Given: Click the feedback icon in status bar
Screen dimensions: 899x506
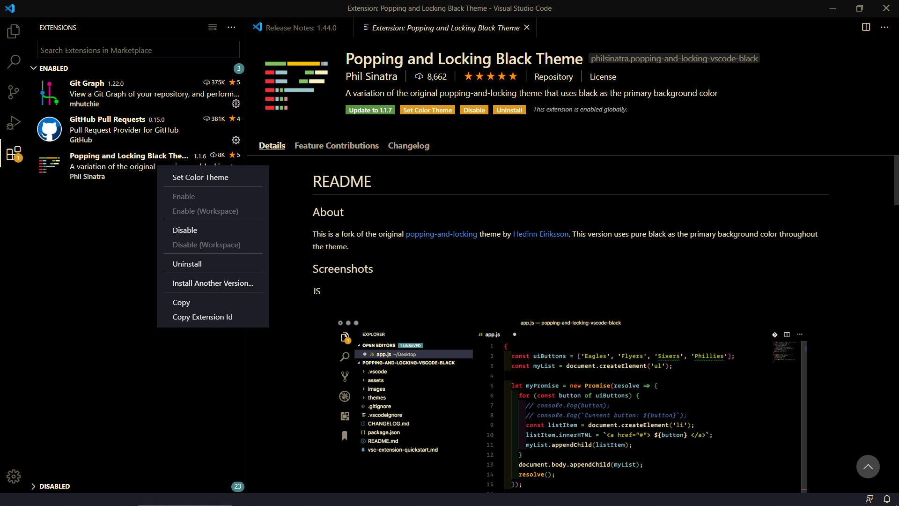Looking at the screenshot, I should pos(870,499).
